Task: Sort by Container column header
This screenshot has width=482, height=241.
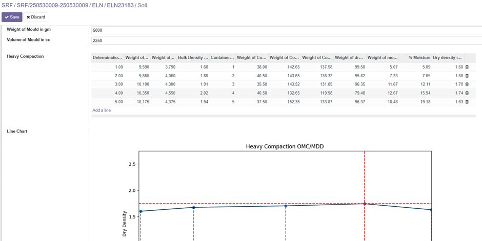Action: coord(223,58)
